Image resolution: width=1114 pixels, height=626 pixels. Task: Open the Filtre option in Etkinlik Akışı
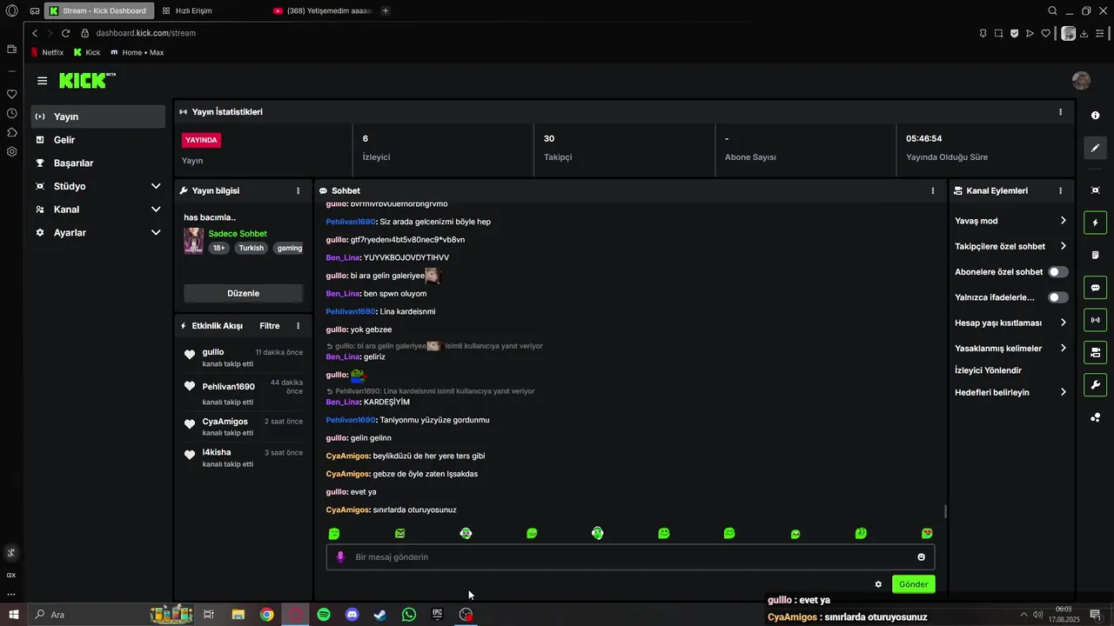click(x=270, y=326)
